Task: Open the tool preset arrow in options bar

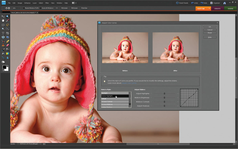Action: 3,8
